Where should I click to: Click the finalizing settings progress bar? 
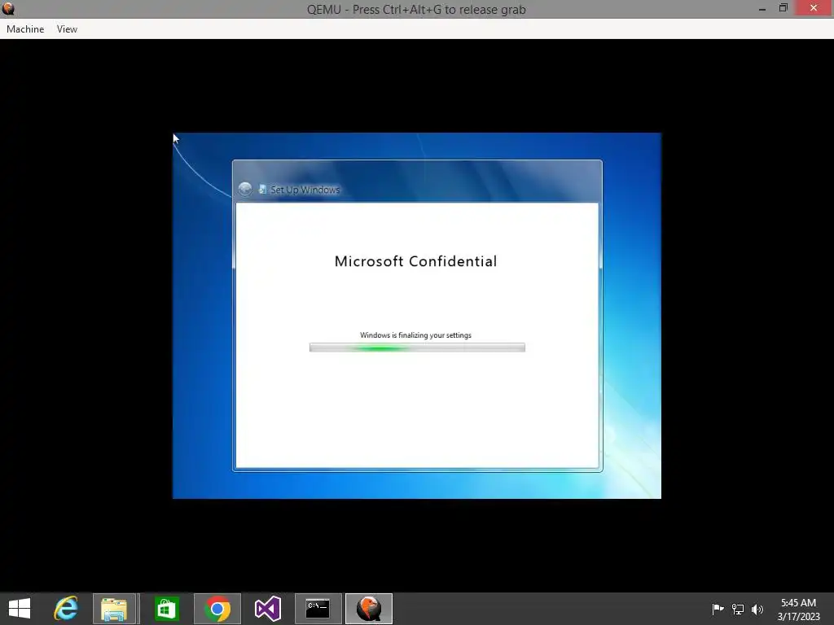tap(417, 347)
